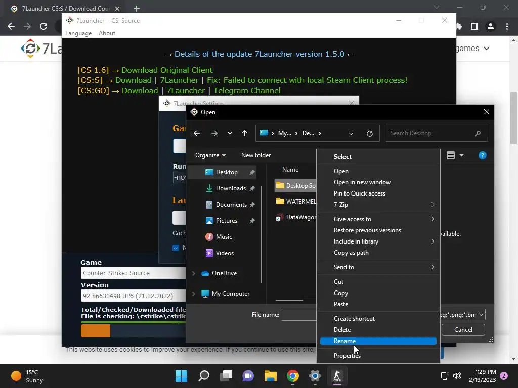Unpin Pictures using its pin icon
The height and width of the screenshot is (388, 518).
pyautogui.click(x=252, y=221)
